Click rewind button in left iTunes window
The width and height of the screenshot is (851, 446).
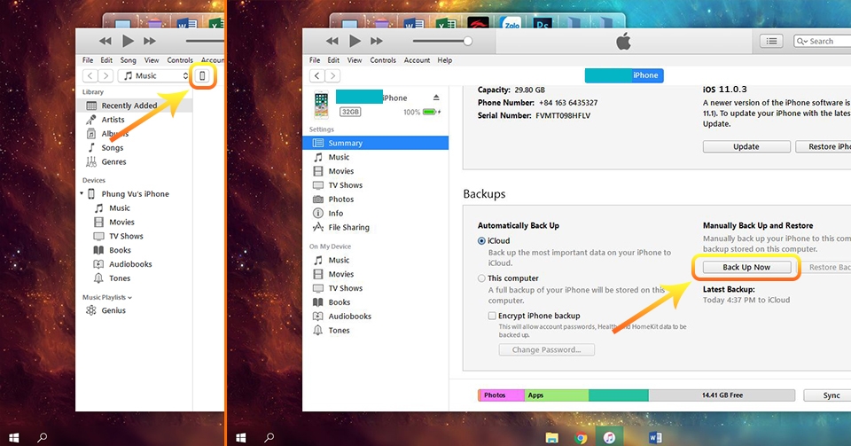click(105, 41)
